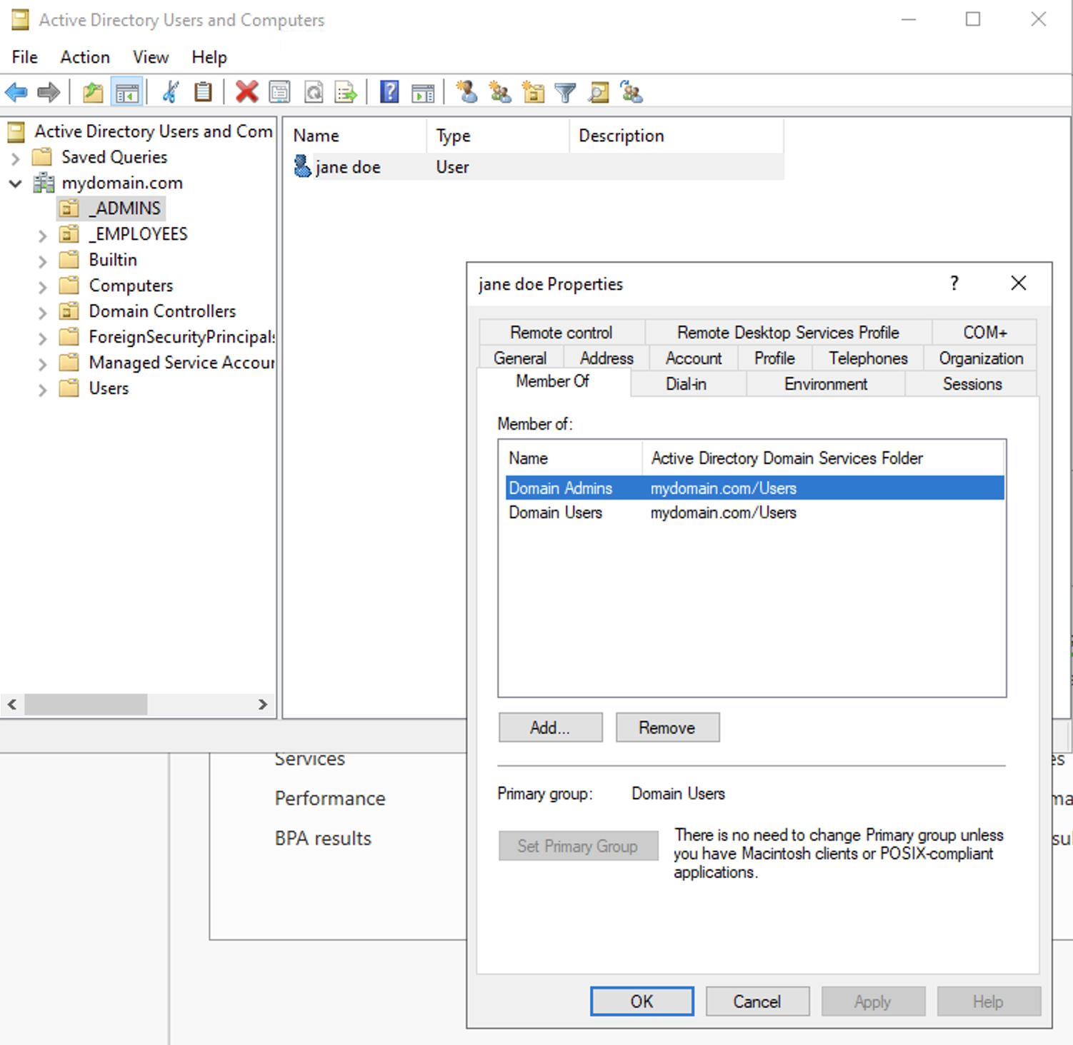Click Remove to drop the selected group
Screen dimensions: 1073x1045
pos(667,727)
